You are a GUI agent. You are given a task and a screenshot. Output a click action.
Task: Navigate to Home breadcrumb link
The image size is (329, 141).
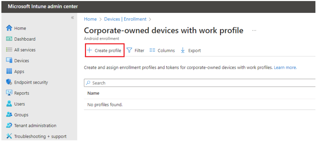pyautogui.click(x=91, y=19)
